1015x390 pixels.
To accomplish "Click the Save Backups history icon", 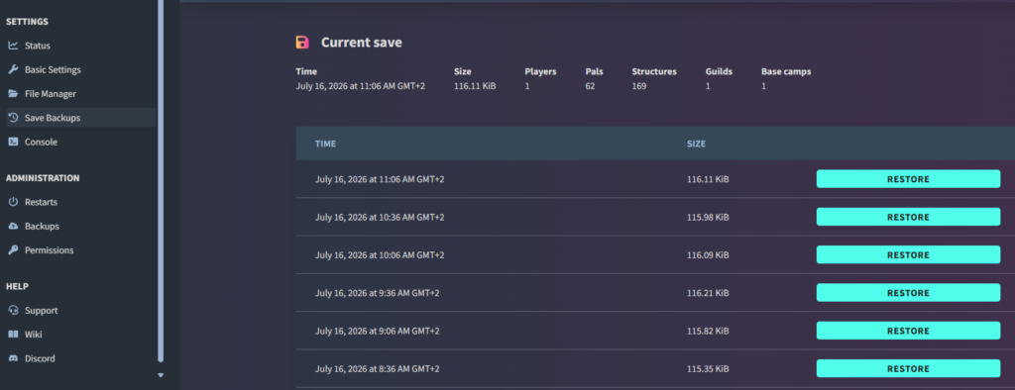I will point(13,118).
